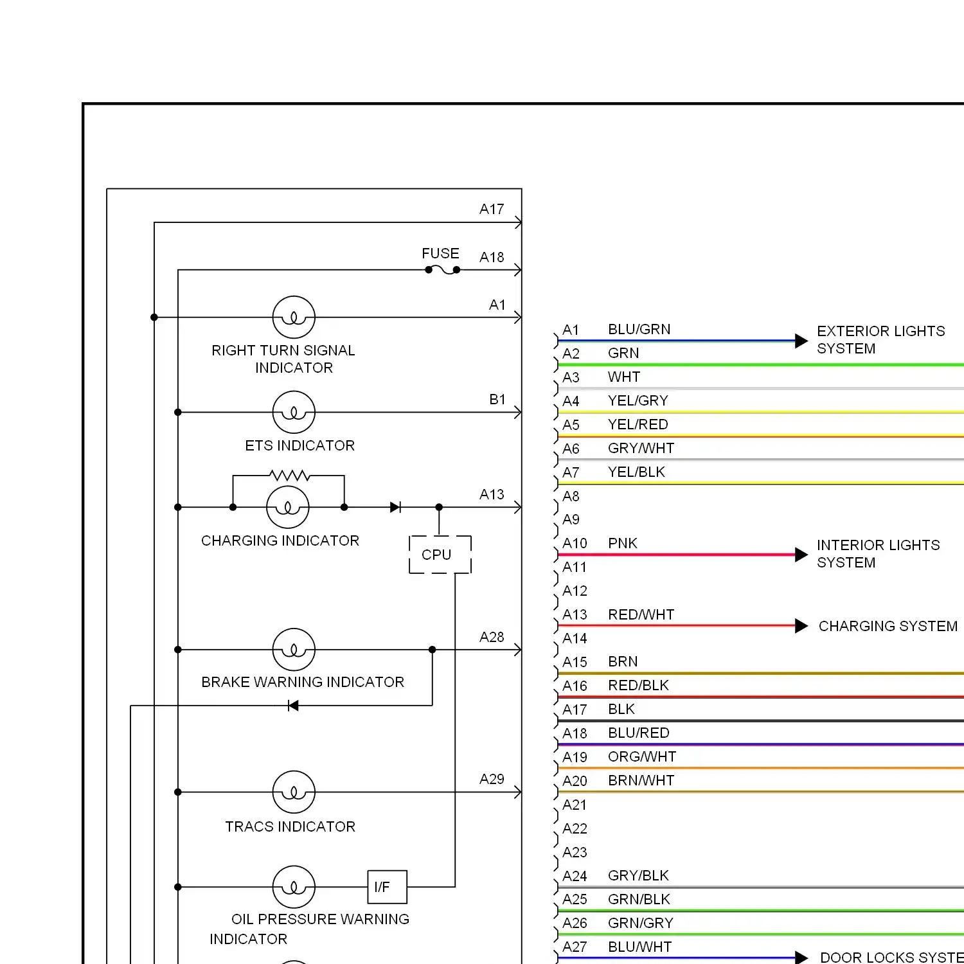
Task: Click the arrowhead pointing to Exterior Lights System
Action: [801, 341]
